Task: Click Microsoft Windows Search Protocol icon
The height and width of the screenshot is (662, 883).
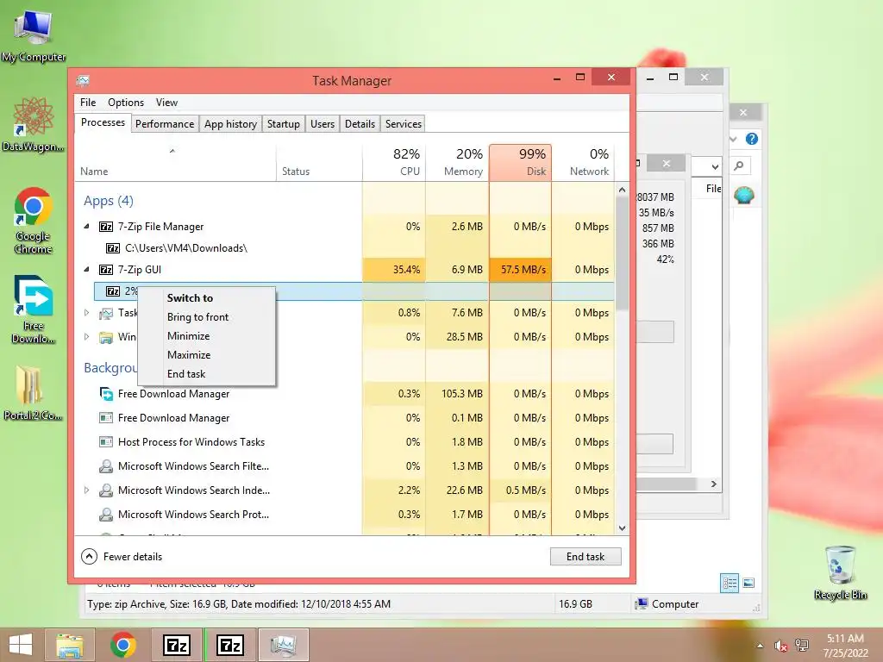Action: coord(106,515)
